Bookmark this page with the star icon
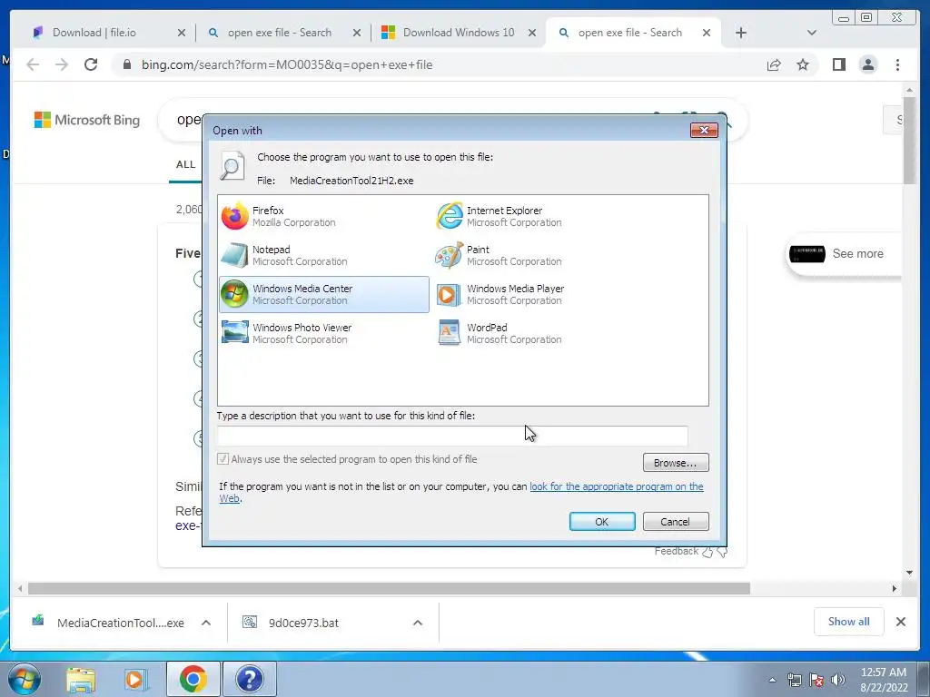The image size is (930, 697). [803, 64]
